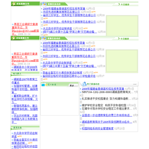Click bullet icon before 突出农村教育
This screenshot has height=149, width=149.
point(12,116)
